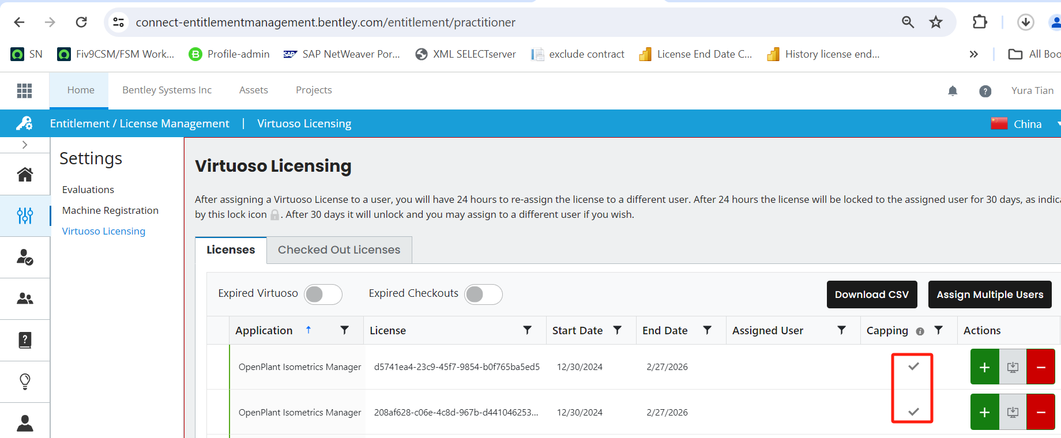Image resolution: width=1061 pixels, height=438 pixels.
Task: Open Machine Registration in Settings
Action: click(110, 210)
